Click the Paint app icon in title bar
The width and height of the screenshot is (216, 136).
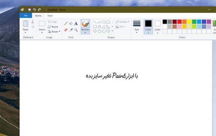tap(22, 10)
